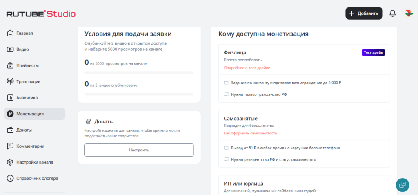Image resolution: width=418 pixels, height=195 pixels.
Task: Click text 0 из 2 видео опубликовано
Action: point(111,84)
